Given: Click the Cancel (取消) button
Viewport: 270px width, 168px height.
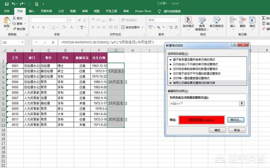Looking at the screenshot, I should pyautogui.click(x=237, y=130).
